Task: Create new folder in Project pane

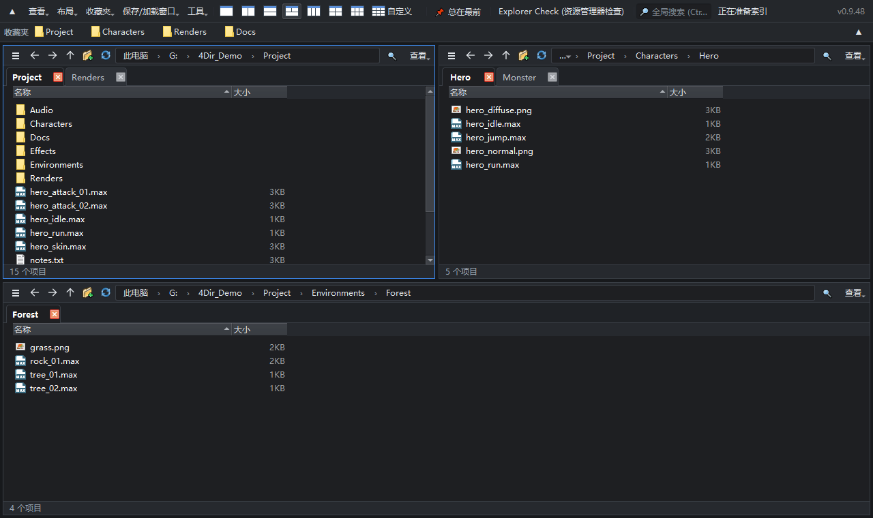Action: (87, 56)
